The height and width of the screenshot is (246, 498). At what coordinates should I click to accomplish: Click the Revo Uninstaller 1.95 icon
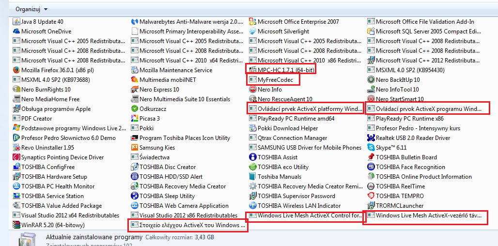pos(16,148)
